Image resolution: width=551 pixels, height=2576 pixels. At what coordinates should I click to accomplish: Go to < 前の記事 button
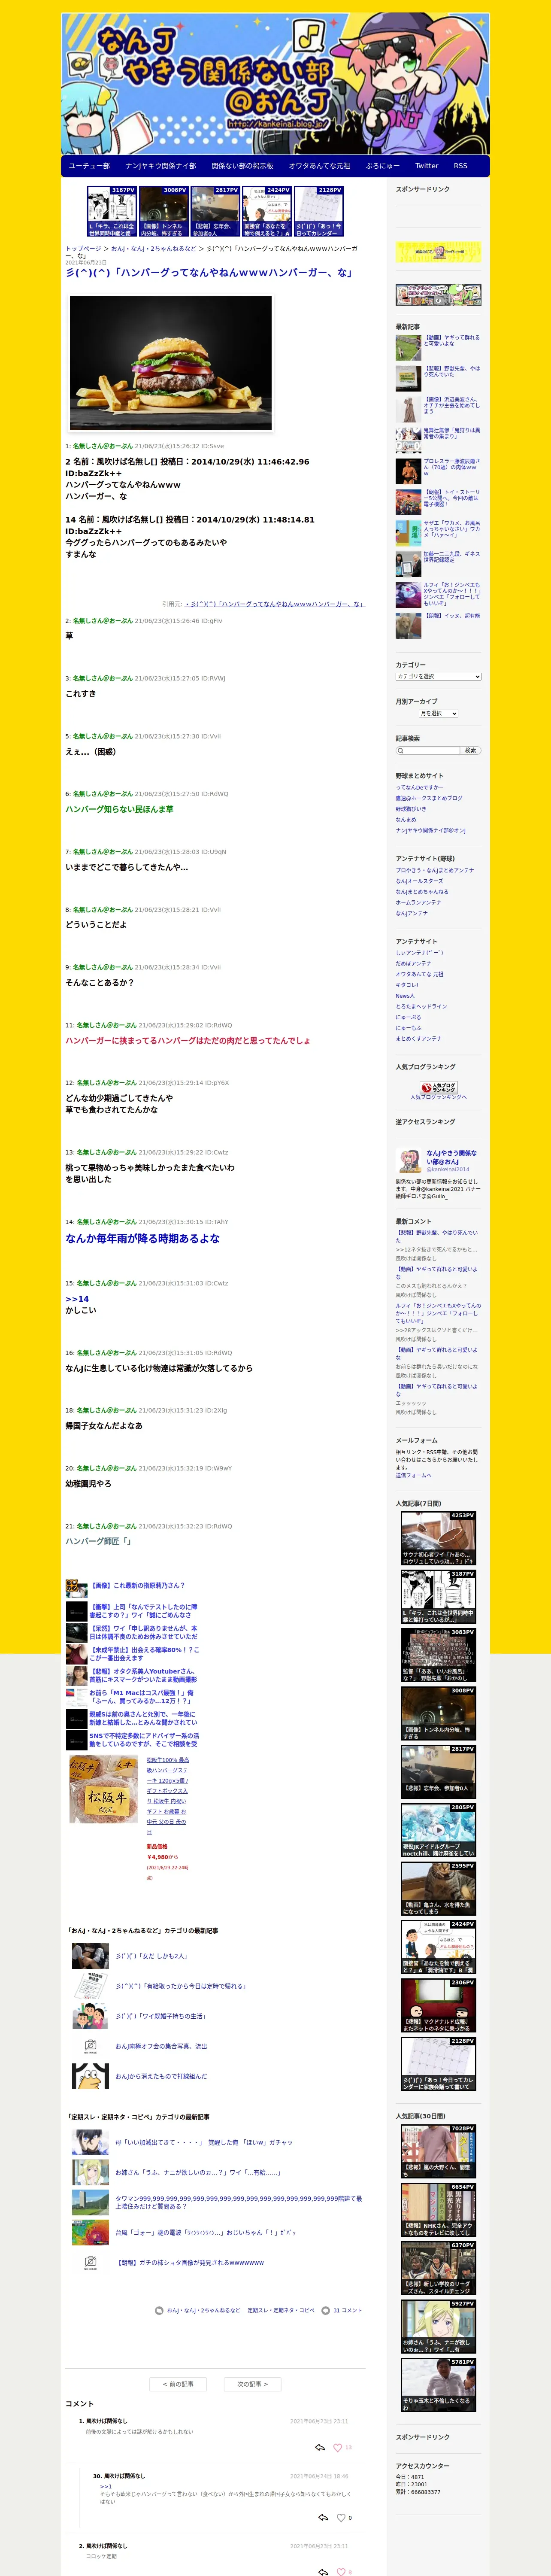(x=178, y=2384)
